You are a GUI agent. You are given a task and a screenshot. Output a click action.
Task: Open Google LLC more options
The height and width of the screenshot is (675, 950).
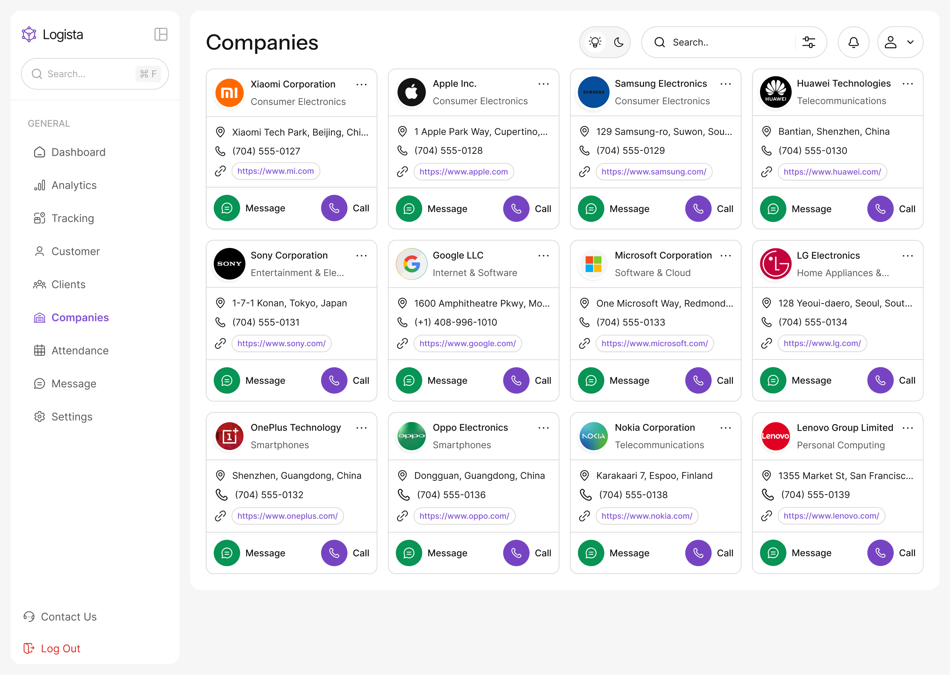543,256
